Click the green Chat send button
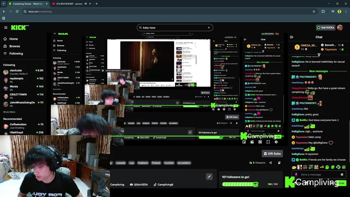Viewport: 350px width, 197px height. click(341, 183)
